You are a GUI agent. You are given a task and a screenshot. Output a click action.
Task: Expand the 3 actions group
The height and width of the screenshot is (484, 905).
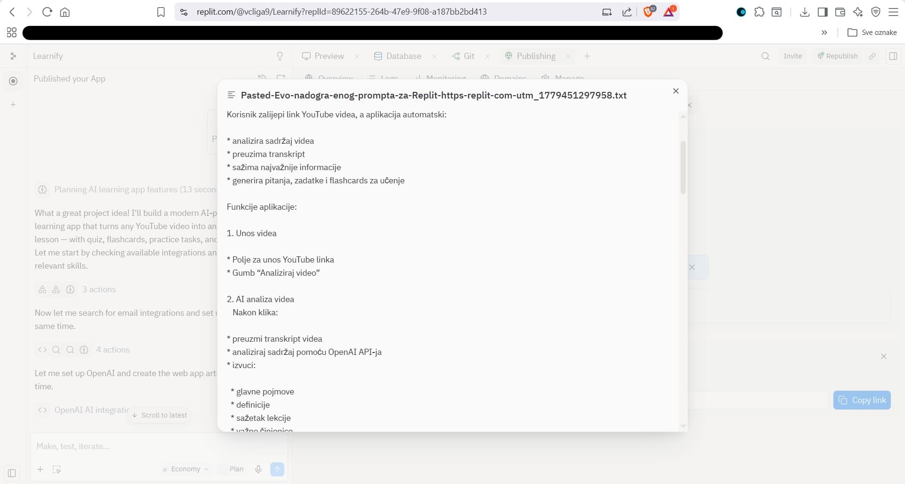tap(76, 289)
